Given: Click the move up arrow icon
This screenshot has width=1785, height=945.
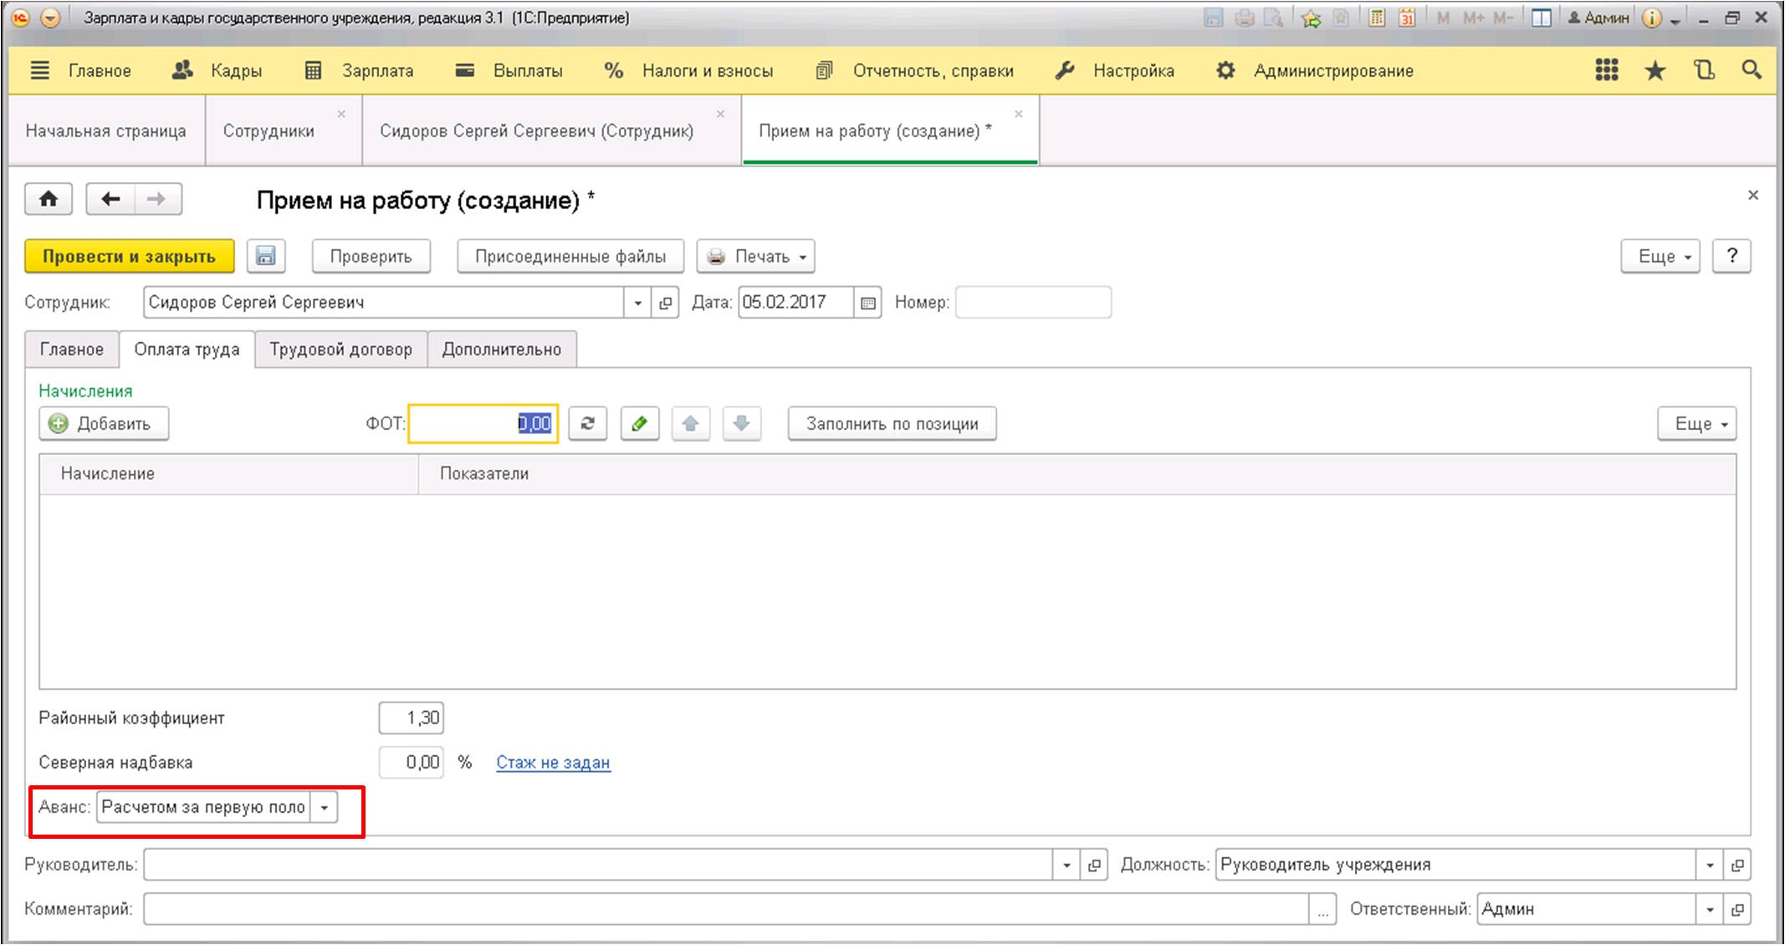Looking at the screenshot, I should 690,423.
